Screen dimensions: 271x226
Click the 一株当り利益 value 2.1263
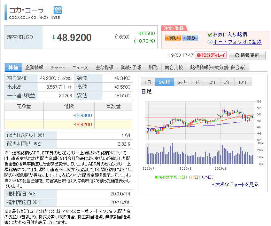pyautogui.click(x=65, y=96)
